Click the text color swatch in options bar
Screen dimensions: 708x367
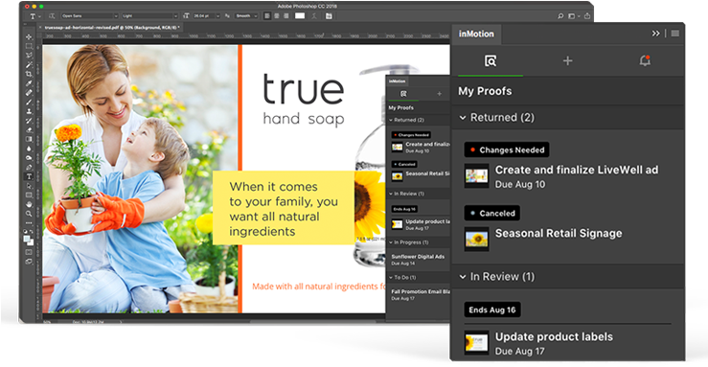coord(300,15)
